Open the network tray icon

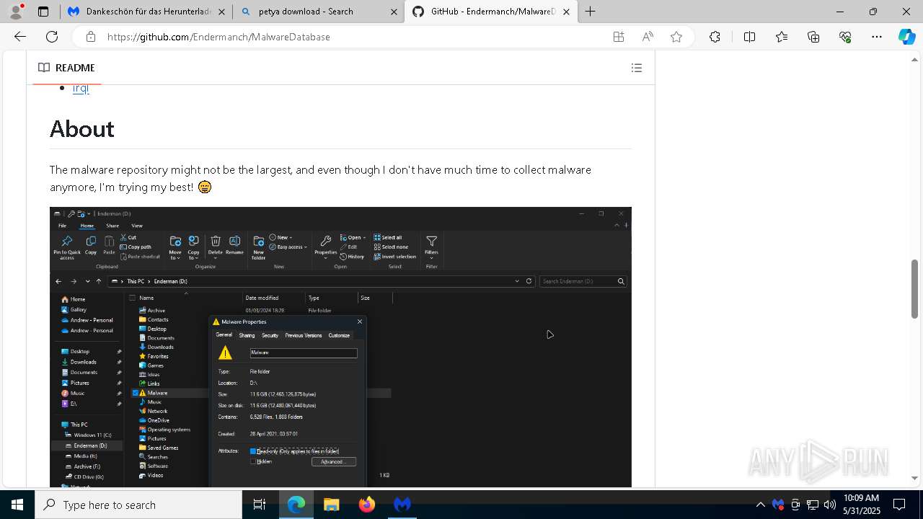point(813,505)
